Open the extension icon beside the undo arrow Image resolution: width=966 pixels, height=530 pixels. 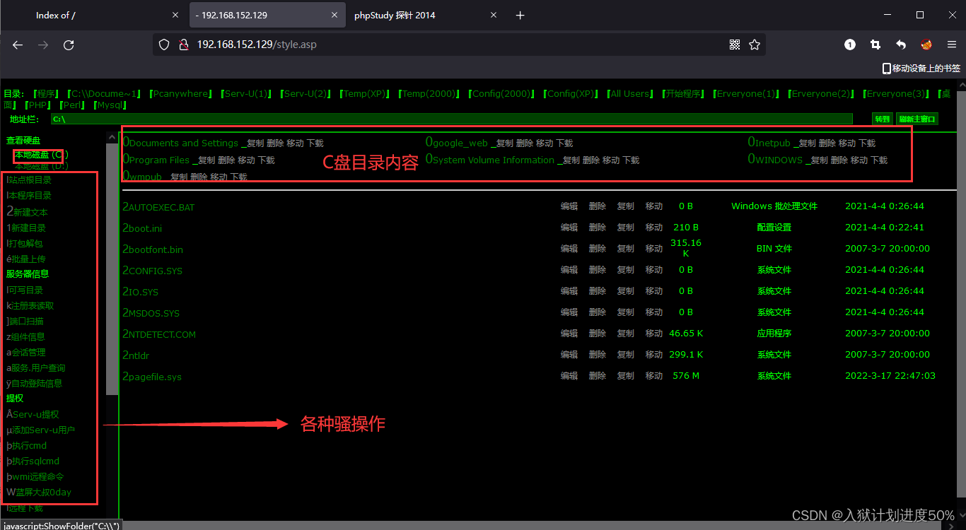click(x=926, y=45)
